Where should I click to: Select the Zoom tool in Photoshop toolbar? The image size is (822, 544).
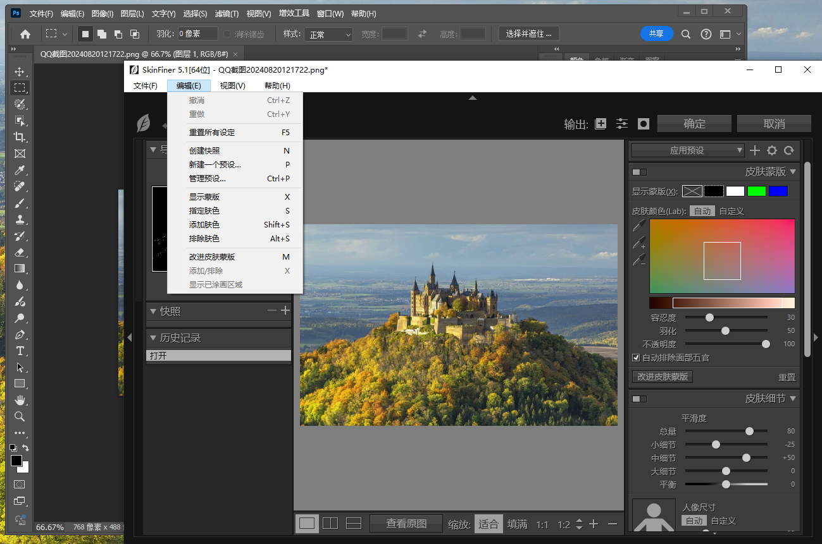(x=20, y=416)
